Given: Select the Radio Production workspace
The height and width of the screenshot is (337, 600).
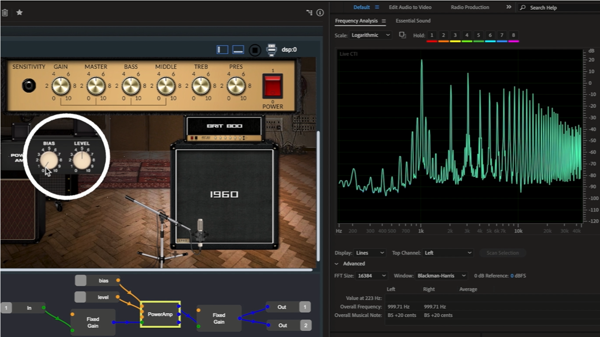Looking at the screenshot, I should click(470, 7).
